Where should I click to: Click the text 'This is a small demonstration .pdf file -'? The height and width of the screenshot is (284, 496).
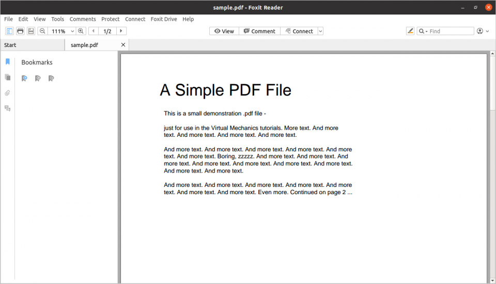pyautogui.click(x=215, y=114)
